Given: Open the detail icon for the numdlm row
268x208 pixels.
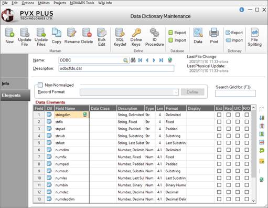Looking at the screenshot, I should pos(49,150).
